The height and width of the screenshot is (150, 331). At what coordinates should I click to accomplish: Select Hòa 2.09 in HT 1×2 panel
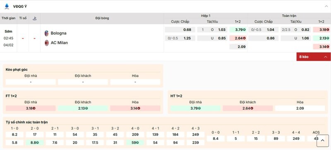point(300,108)
